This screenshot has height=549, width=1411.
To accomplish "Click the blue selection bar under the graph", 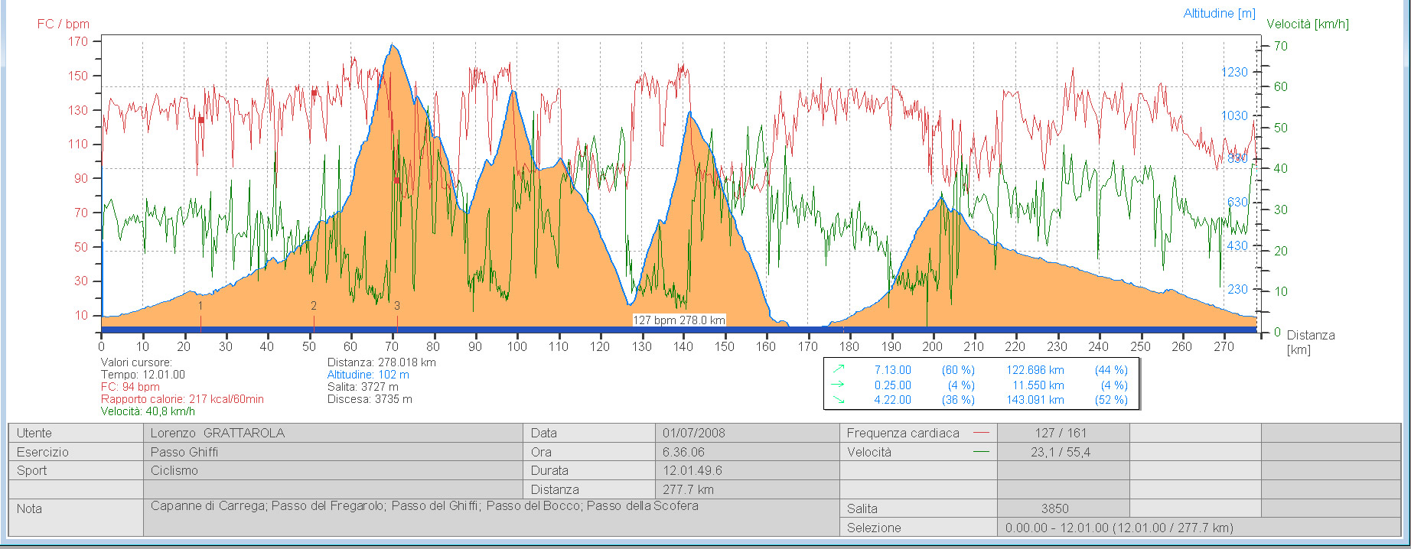I will 679,330.
